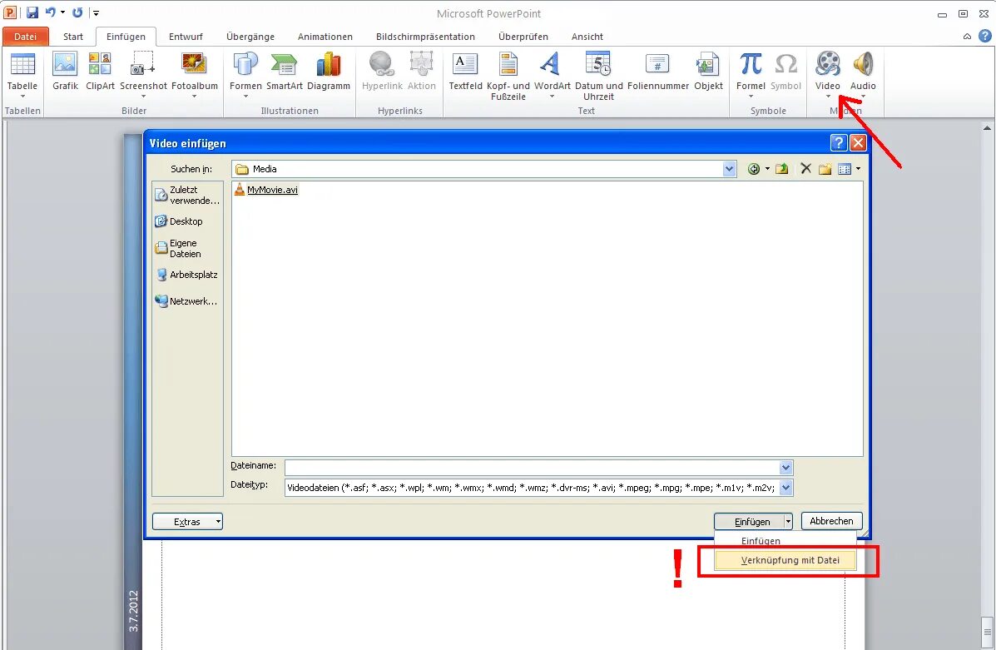
Task: Add a Textfeld to the slide
Action: pyautogui.click(x=465, y=72)
